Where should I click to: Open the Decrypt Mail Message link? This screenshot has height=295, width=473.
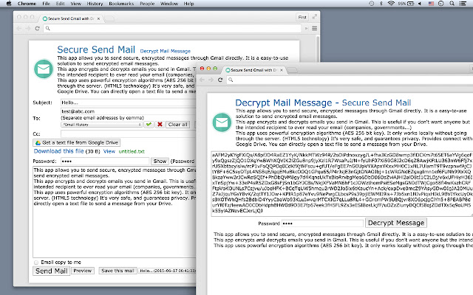point(166,51)
